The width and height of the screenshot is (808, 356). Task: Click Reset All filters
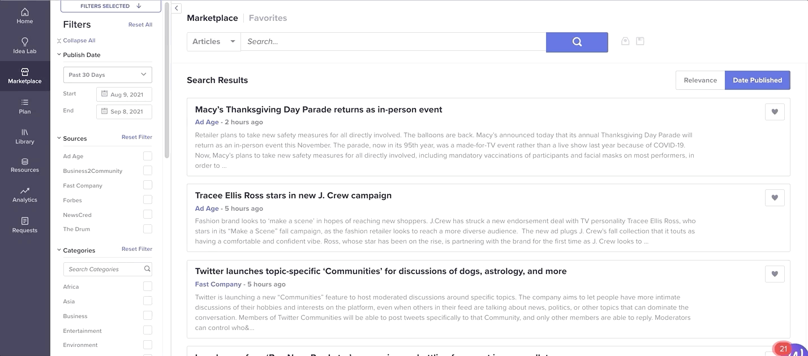click(x=140, y=25)
